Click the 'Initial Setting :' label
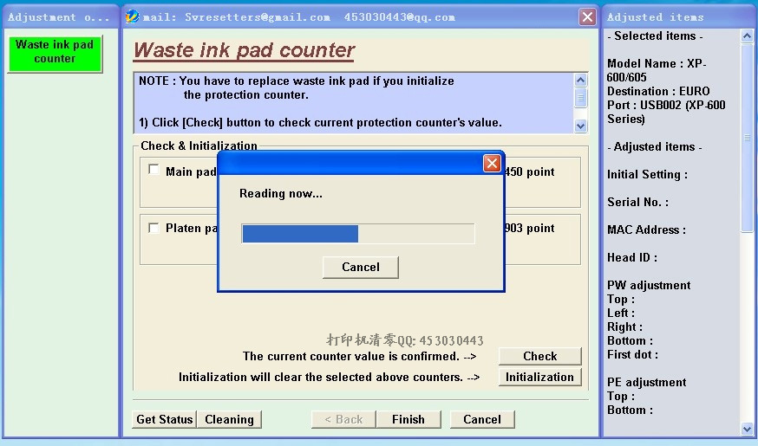This screenshot has height=446, width=758. [x=647, y=175]
